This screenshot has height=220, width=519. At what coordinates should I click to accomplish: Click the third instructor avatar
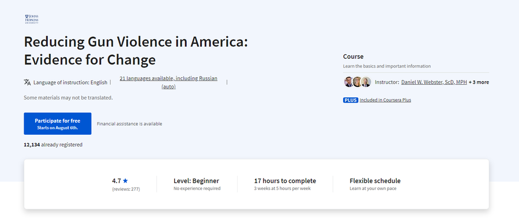point(366,82)
